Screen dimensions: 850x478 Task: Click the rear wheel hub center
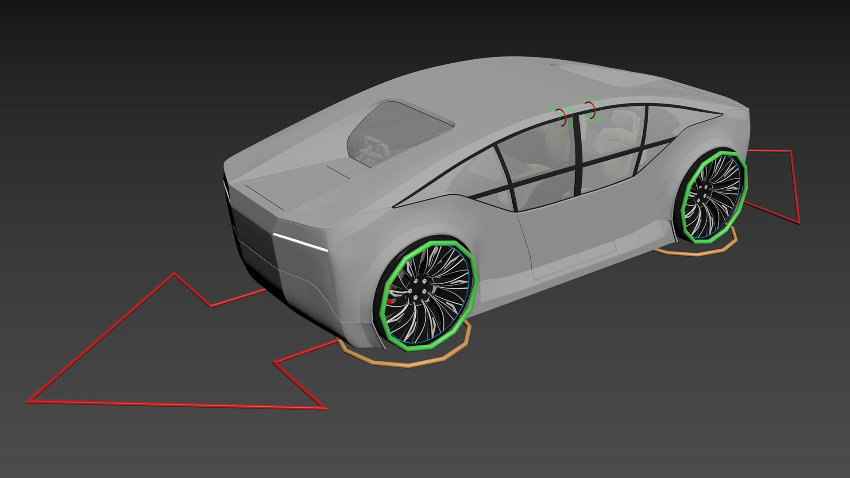click(417, 290)
